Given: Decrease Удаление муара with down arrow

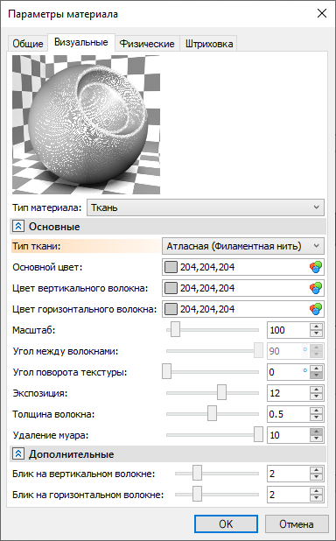Looking at the screenshot, I should point(316,439).
